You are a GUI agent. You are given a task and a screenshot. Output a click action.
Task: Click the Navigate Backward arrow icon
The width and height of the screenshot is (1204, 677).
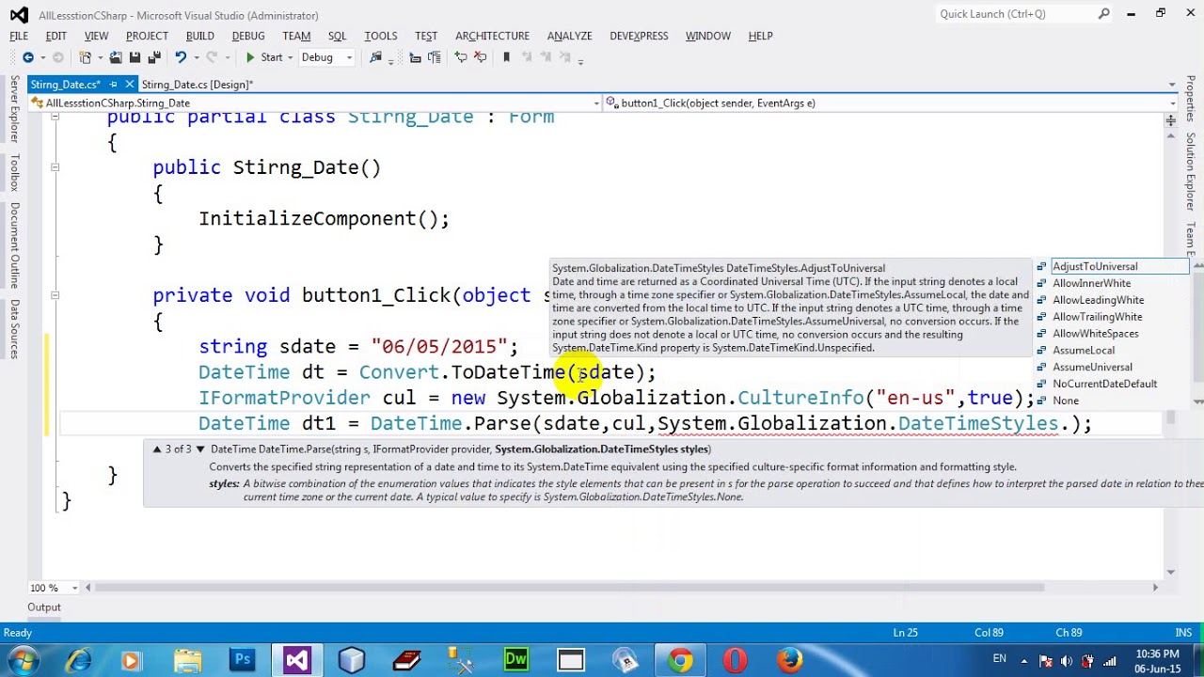[27, 57]
